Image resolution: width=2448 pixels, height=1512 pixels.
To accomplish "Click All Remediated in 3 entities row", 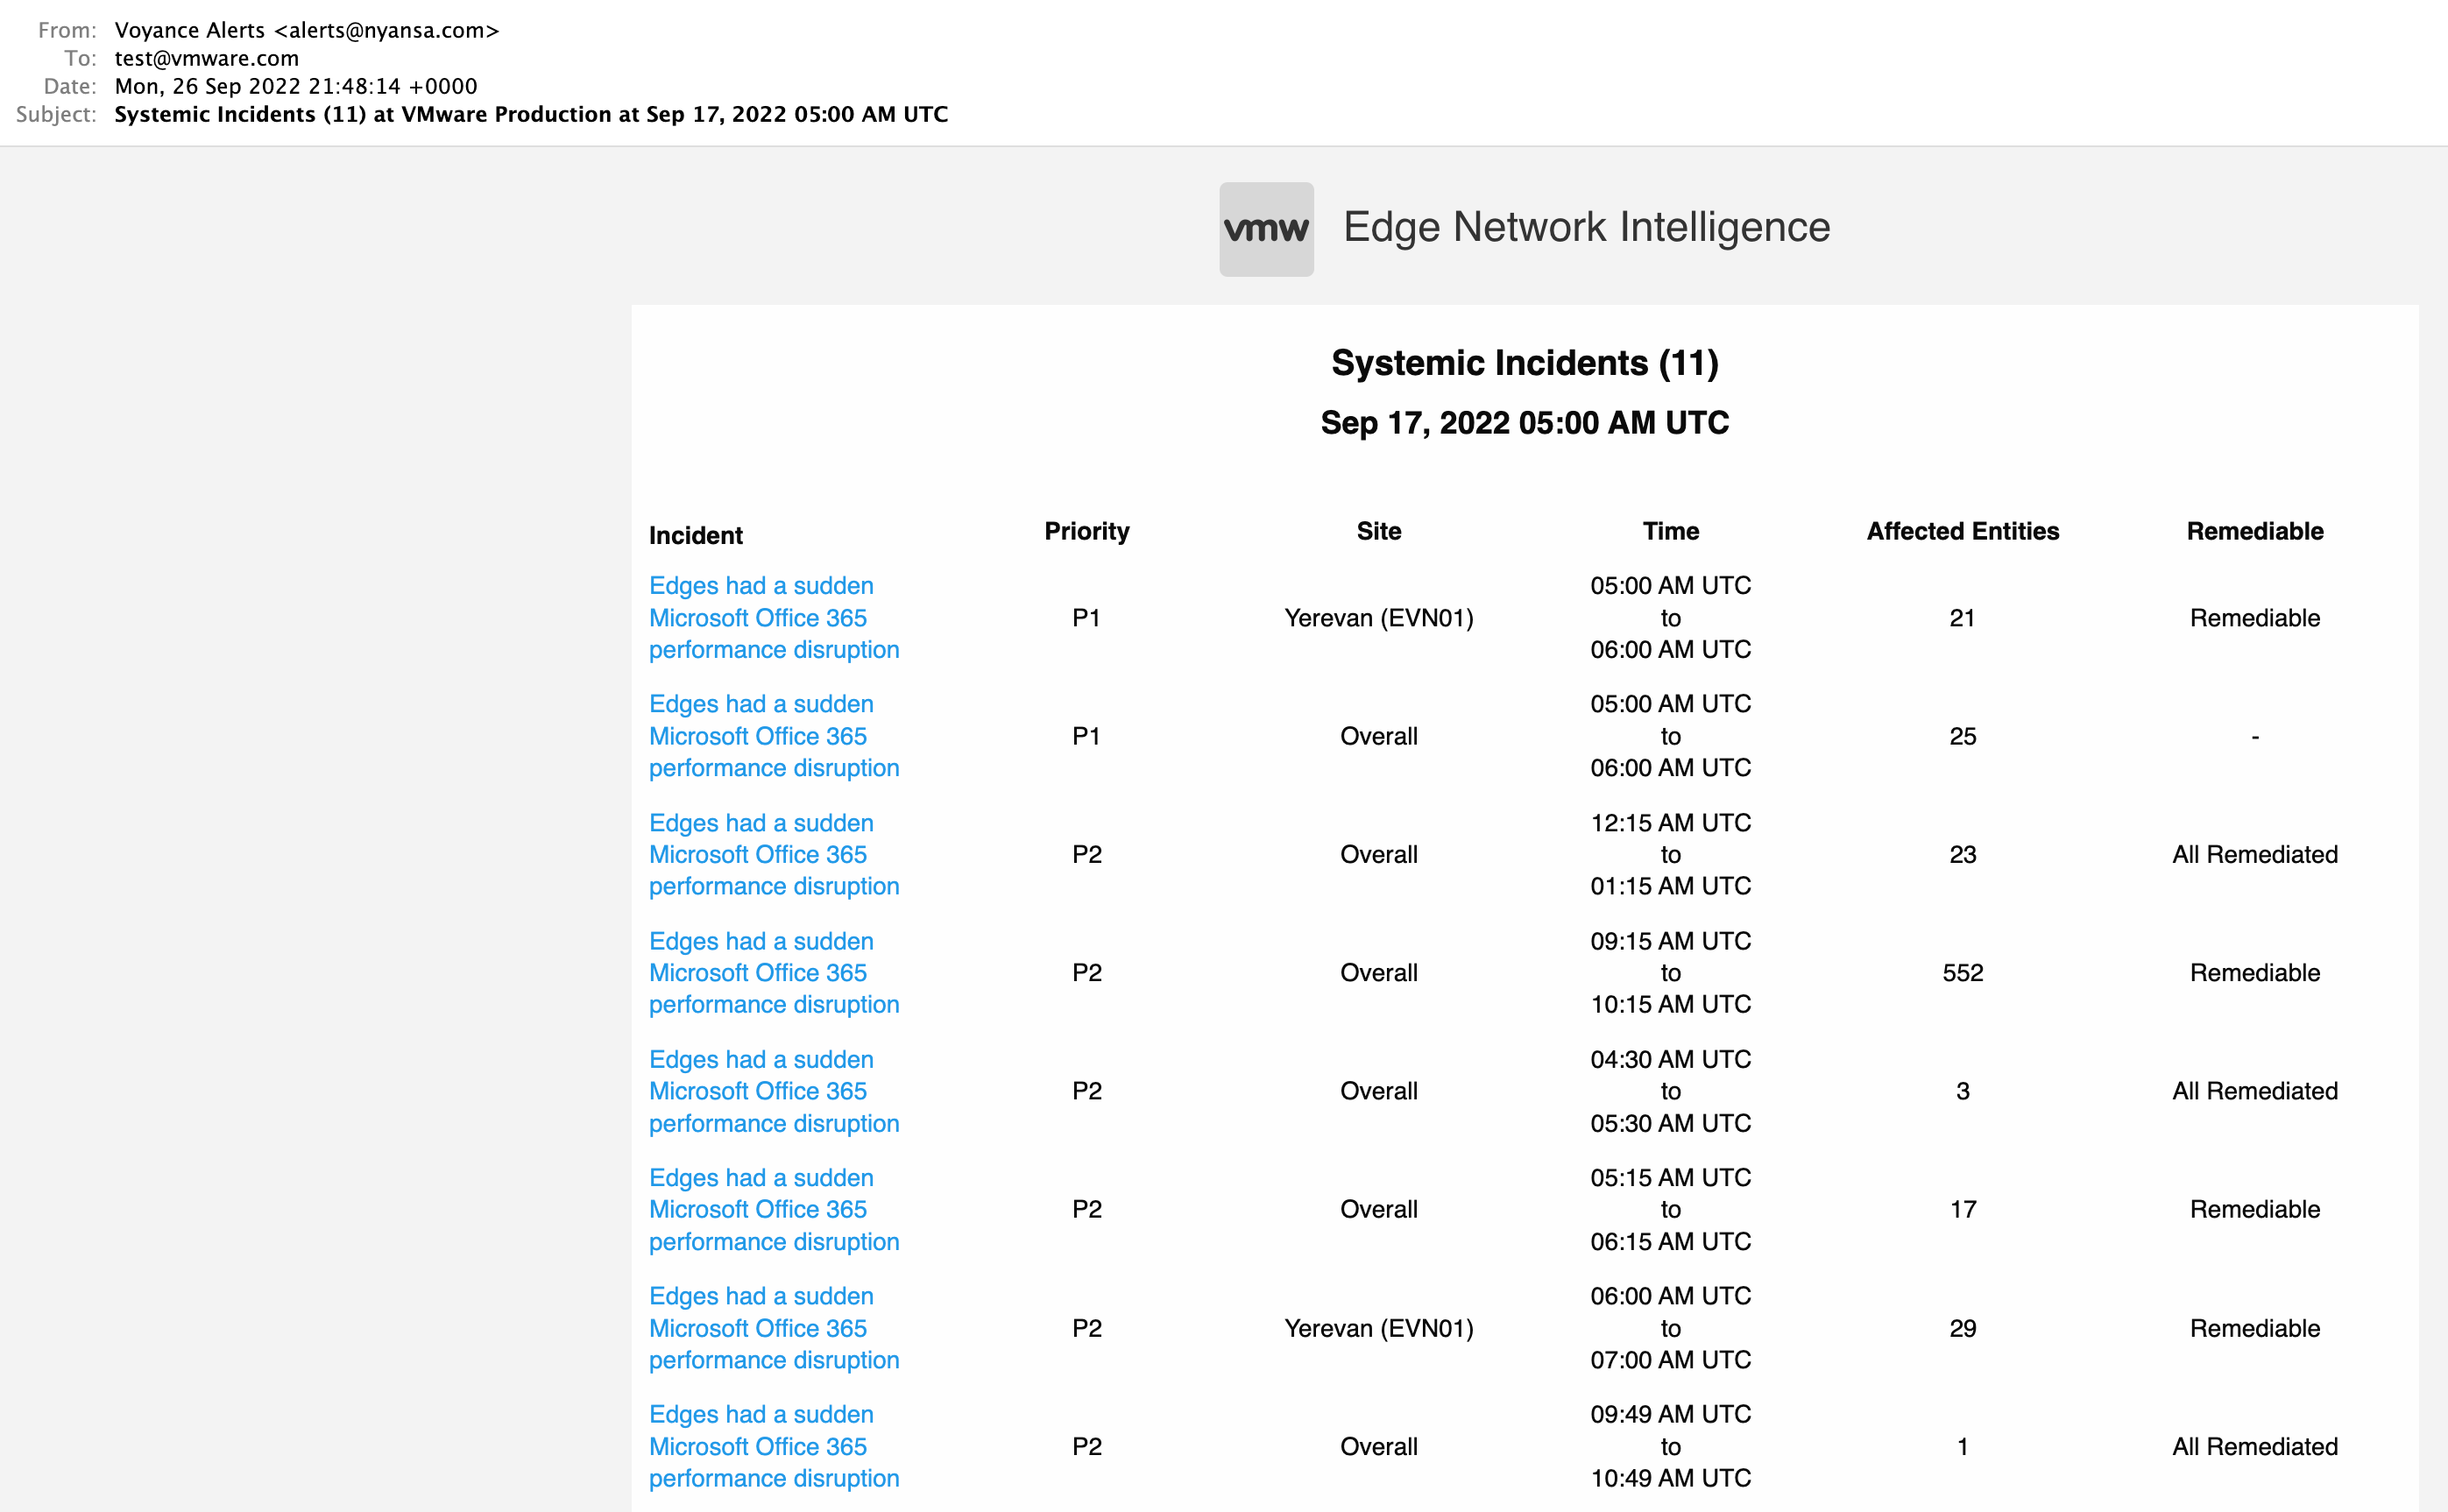I will [x=2255, y=1091].
